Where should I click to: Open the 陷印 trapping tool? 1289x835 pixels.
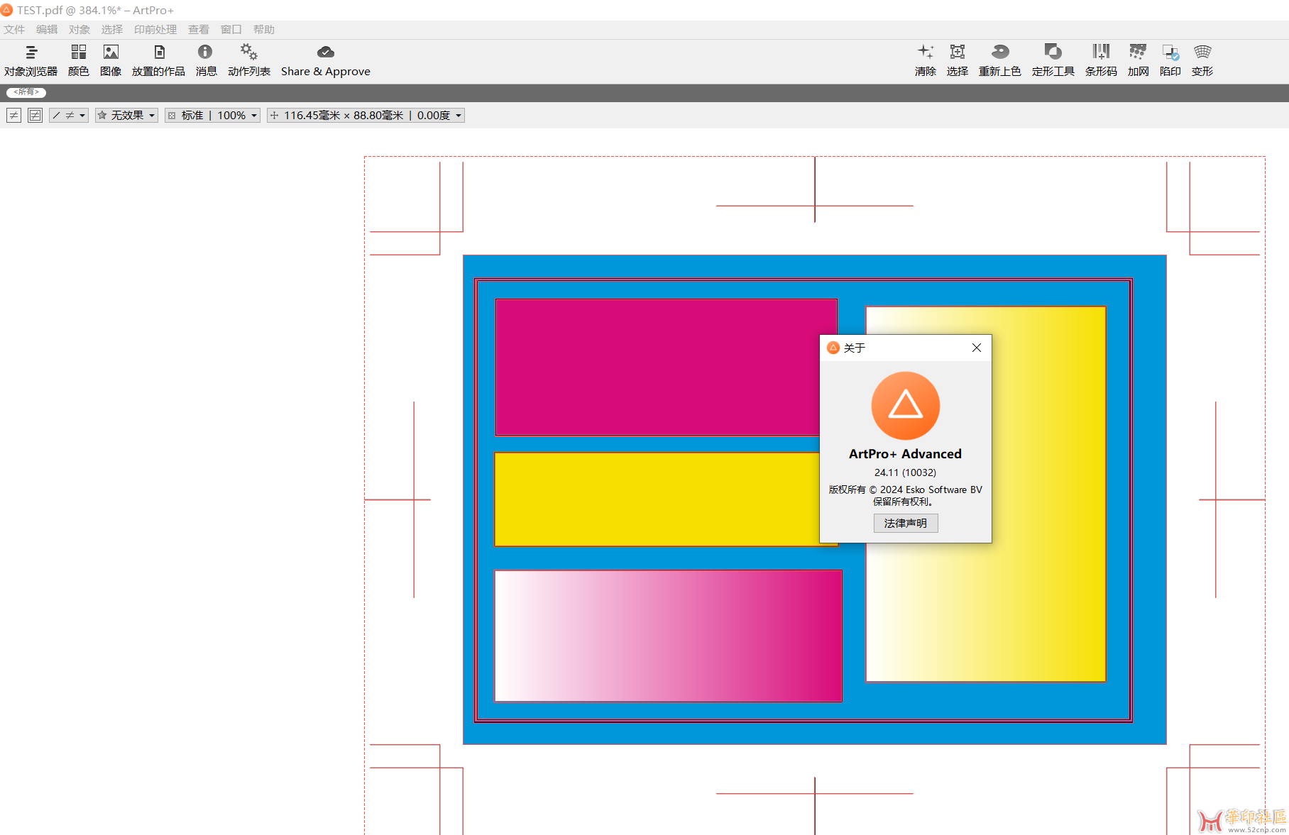point(1170,60)
